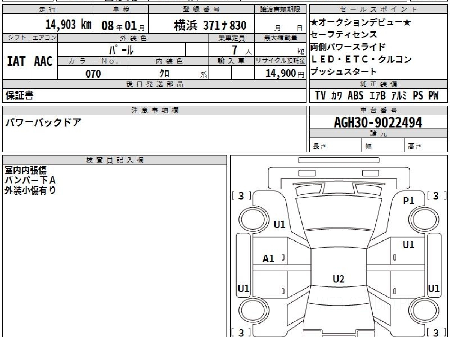Image resolution: width=450 pixels, height=337 pixels.
Task: Click カワ in genuine equipment row
Action: [x=337, y=96]
